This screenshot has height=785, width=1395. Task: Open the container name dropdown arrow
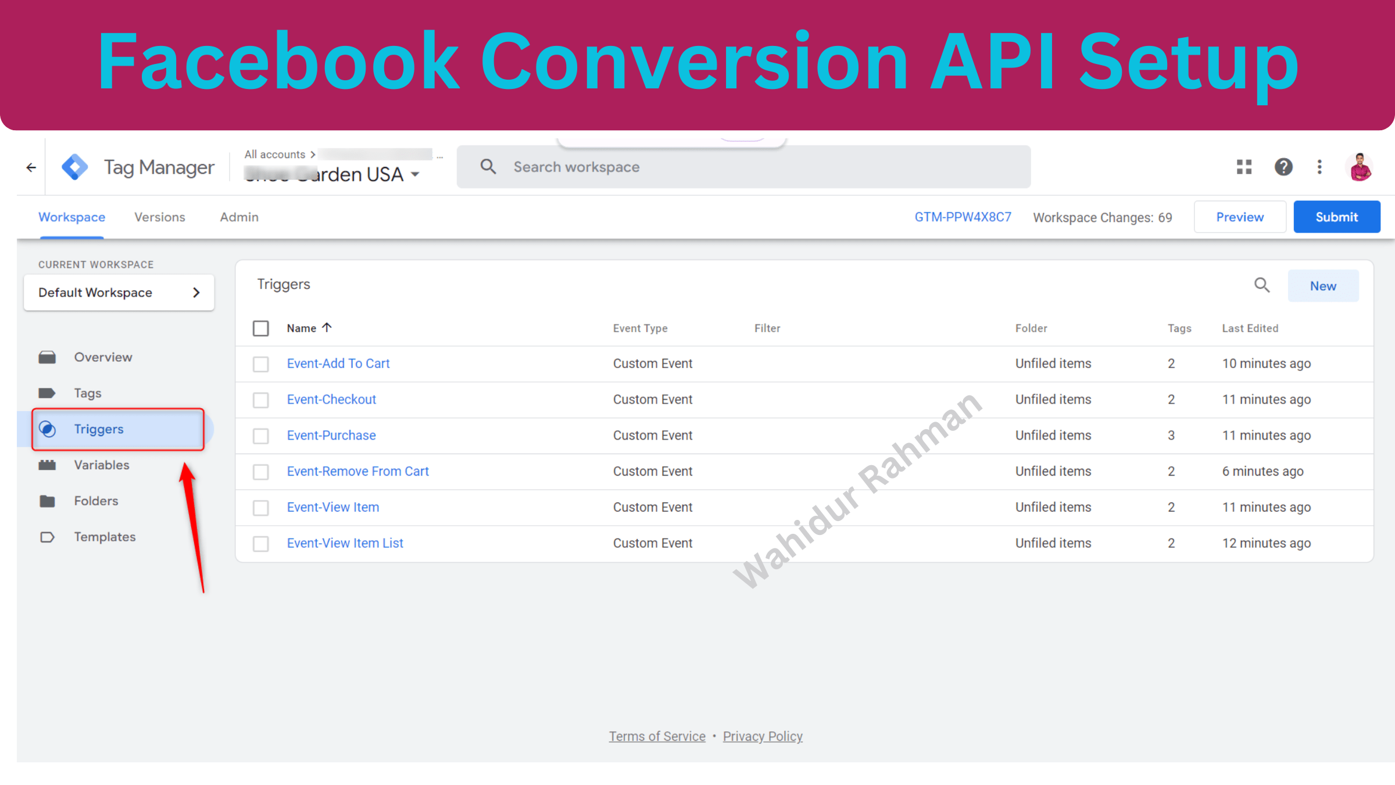[x=415, y=174]
